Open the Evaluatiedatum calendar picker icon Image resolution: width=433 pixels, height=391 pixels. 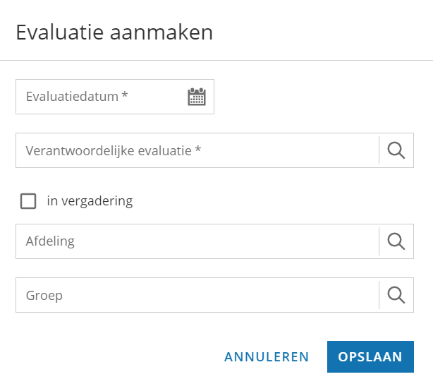click(197, 97)
